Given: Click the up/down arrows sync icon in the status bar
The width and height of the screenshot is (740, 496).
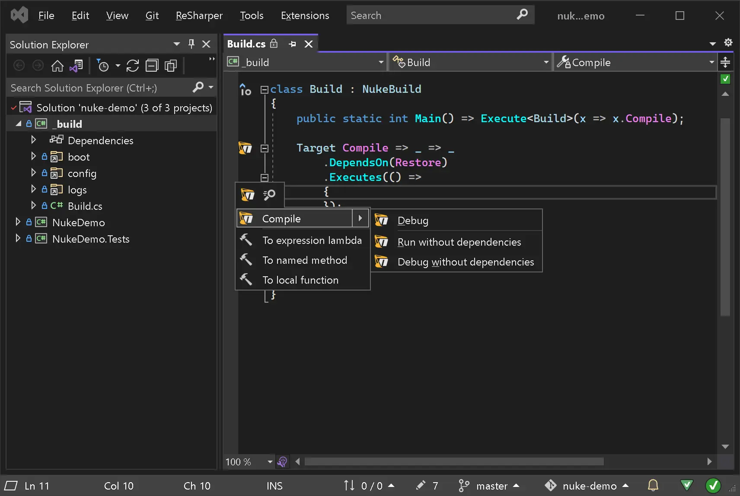Looking at the screenshot, I should click(x=349, y=486).
